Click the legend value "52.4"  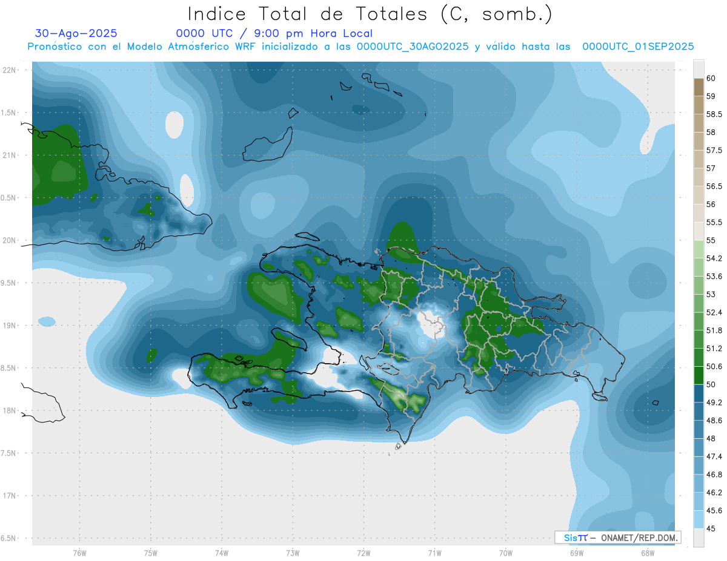coord(714,312)
